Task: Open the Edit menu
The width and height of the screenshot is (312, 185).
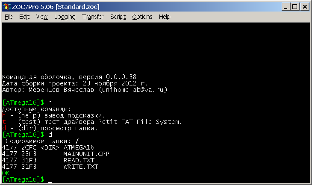Action: coord(24,17)
